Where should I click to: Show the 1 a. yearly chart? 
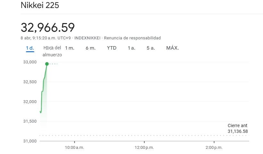click(x=131, y=48)
